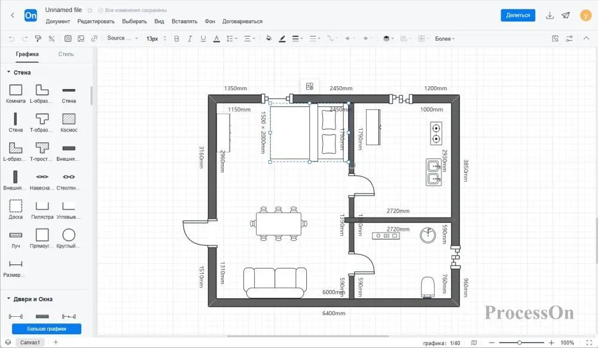Click the download icon in header

550,15
